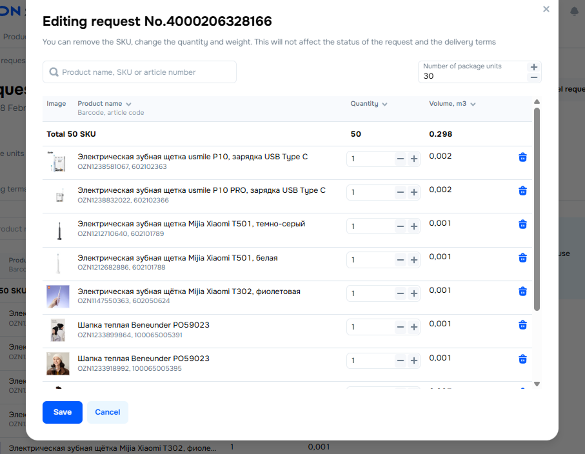Click the product search field
Viewport: 585px width, 454px height.
pyautogui.click(x=139, y=72)
